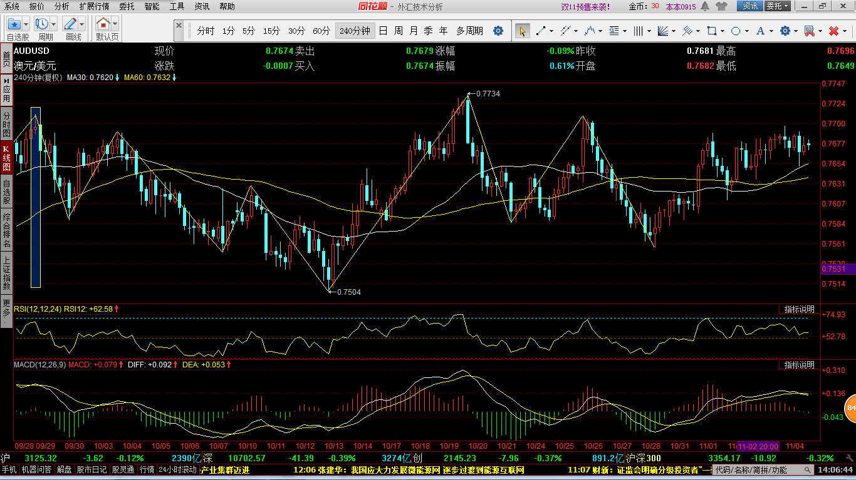Image resolution: width=856 pixels, height=480 pixels.
Task: Switch chart period to 60分
Action: click(x=321, y=31)
